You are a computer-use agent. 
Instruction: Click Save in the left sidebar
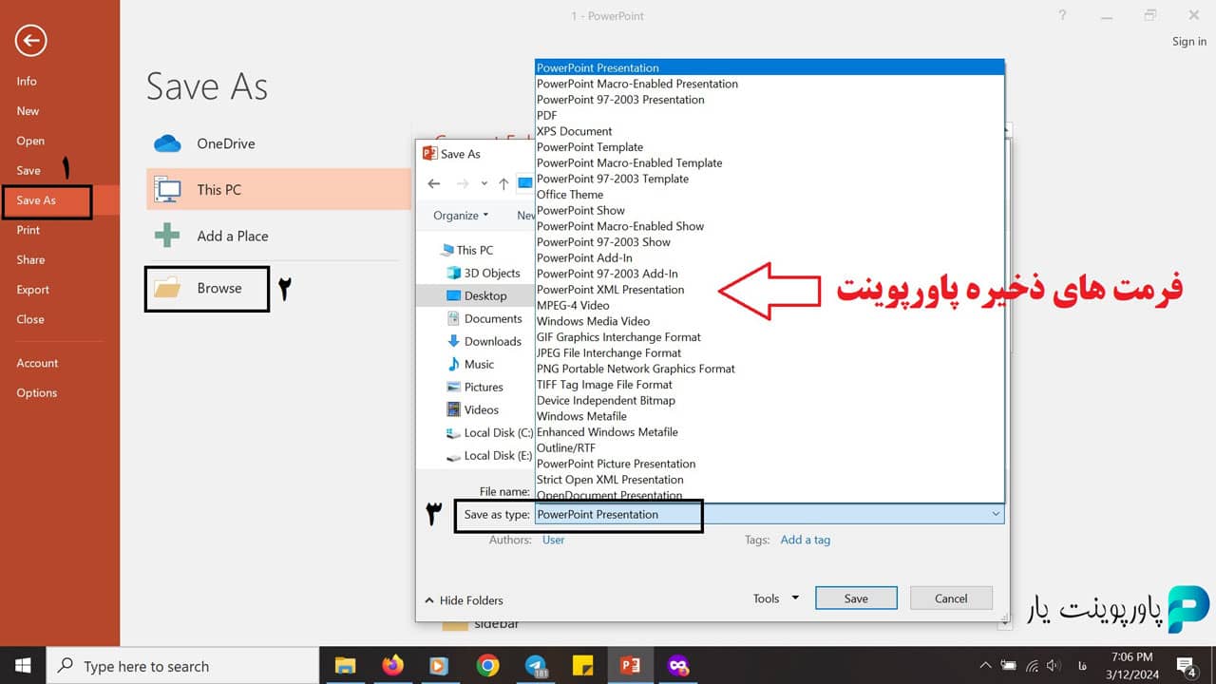tap(28, 170)
